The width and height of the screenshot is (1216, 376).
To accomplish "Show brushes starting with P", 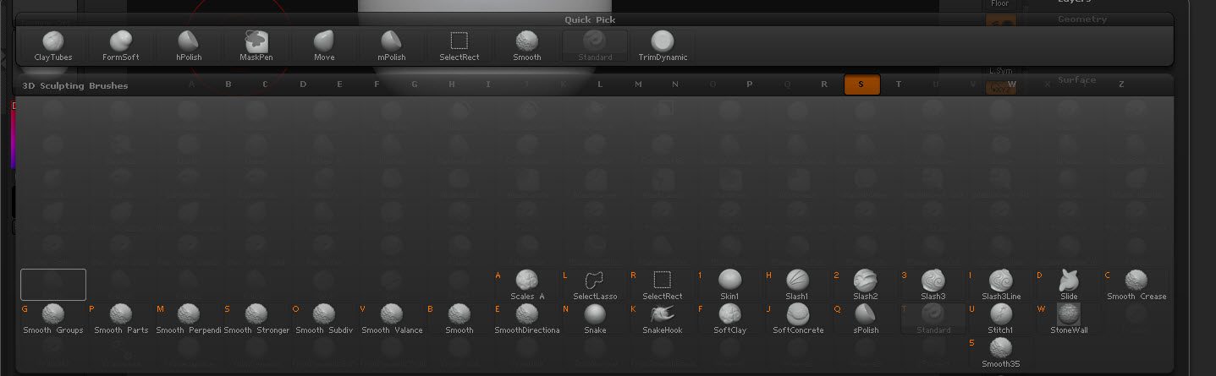I will click(750, 84).
